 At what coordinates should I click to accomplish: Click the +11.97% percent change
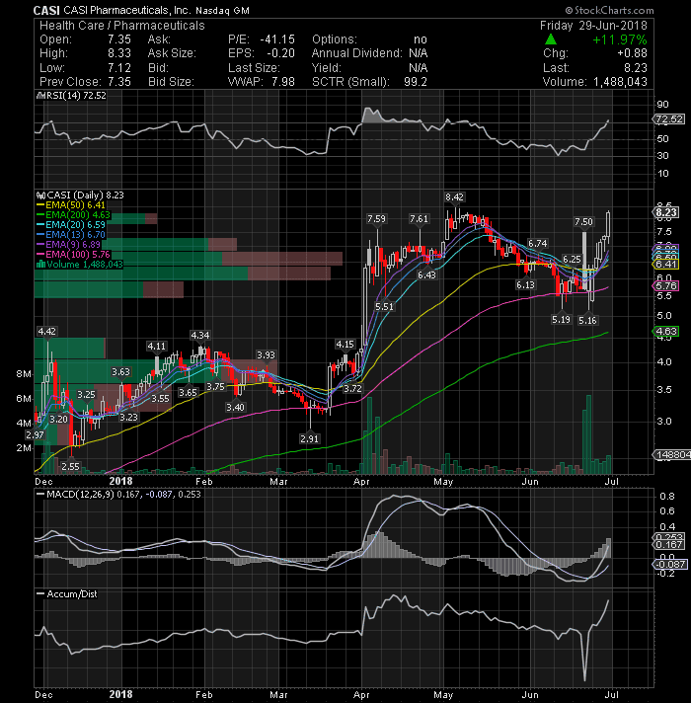(620, 39)
